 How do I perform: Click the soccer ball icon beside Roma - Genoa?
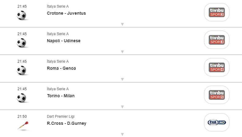coord(21,70)
